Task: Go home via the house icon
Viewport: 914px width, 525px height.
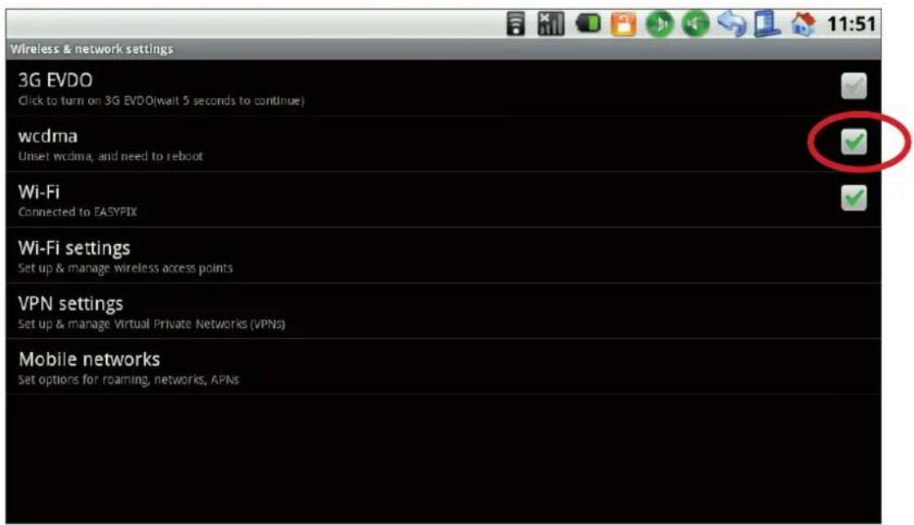Action: tap(803, 24)
